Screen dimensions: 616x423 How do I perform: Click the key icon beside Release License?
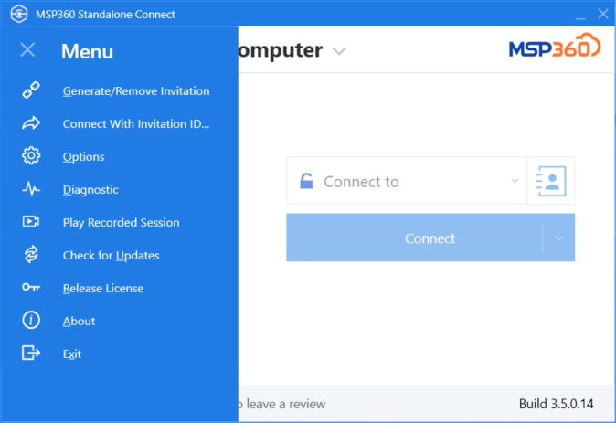click(x=31, y=288)
